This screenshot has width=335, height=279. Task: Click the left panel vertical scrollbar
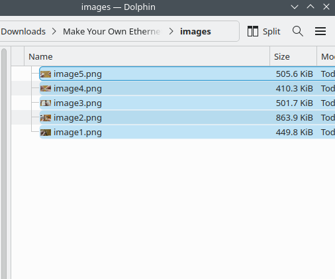pyautogui.click(x=4, y=164)
